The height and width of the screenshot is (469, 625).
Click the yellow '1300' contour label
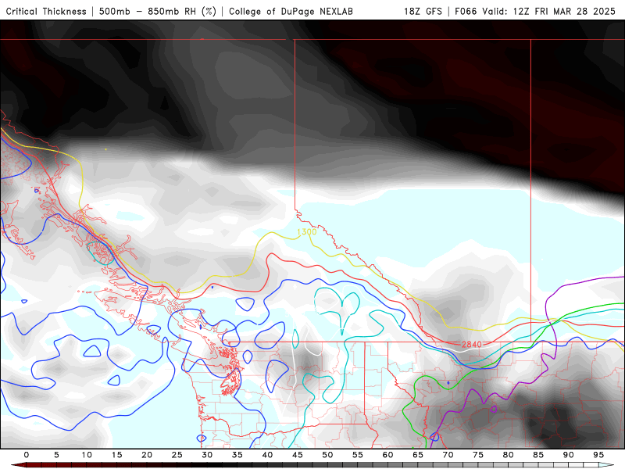pyautogui.click(x=307, y=231)
